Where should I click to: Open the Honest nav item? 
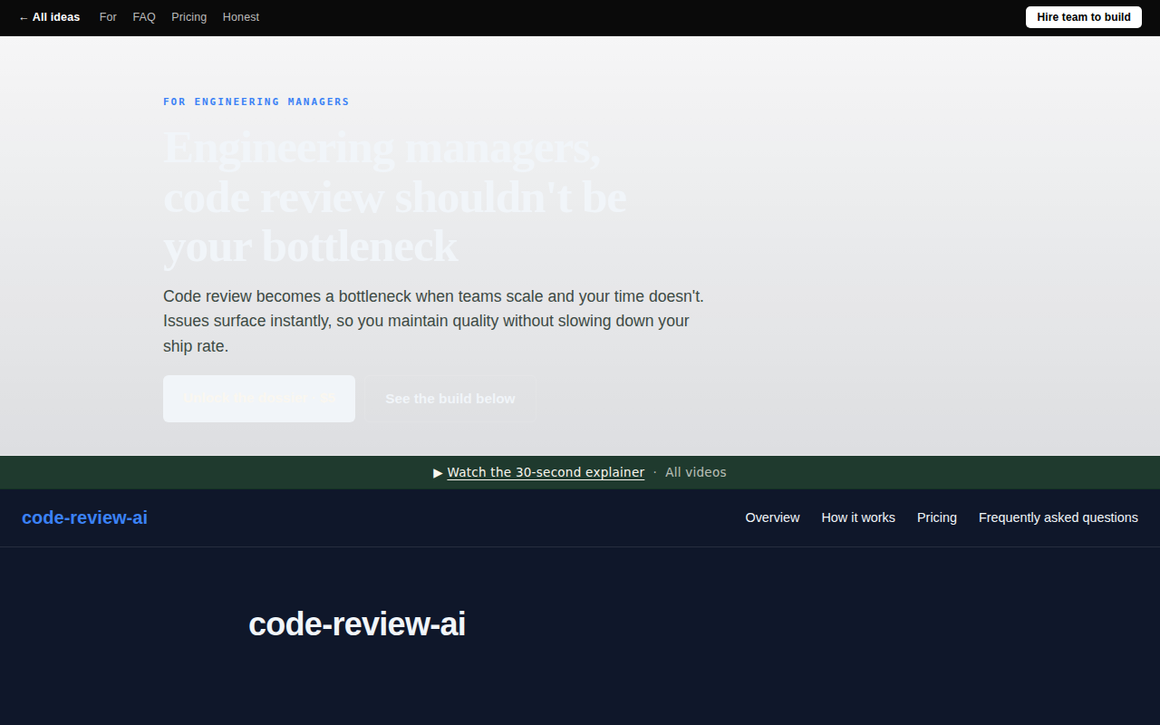click(241, 17)
